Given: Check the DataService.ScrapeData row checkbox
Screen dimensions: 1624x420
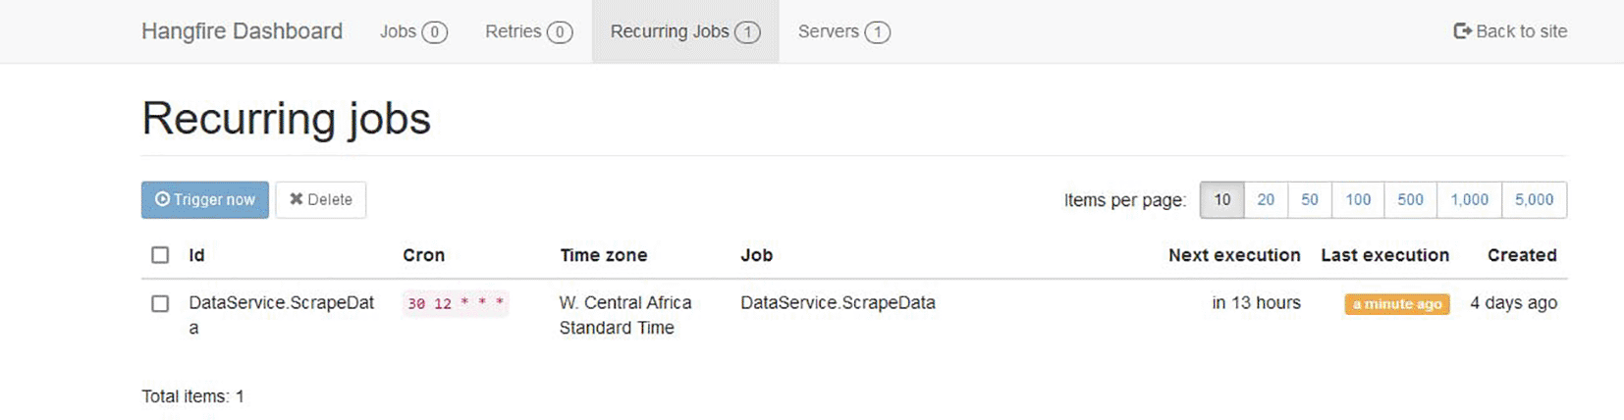Looking at the screenshot, I should (x=160, y=303).
